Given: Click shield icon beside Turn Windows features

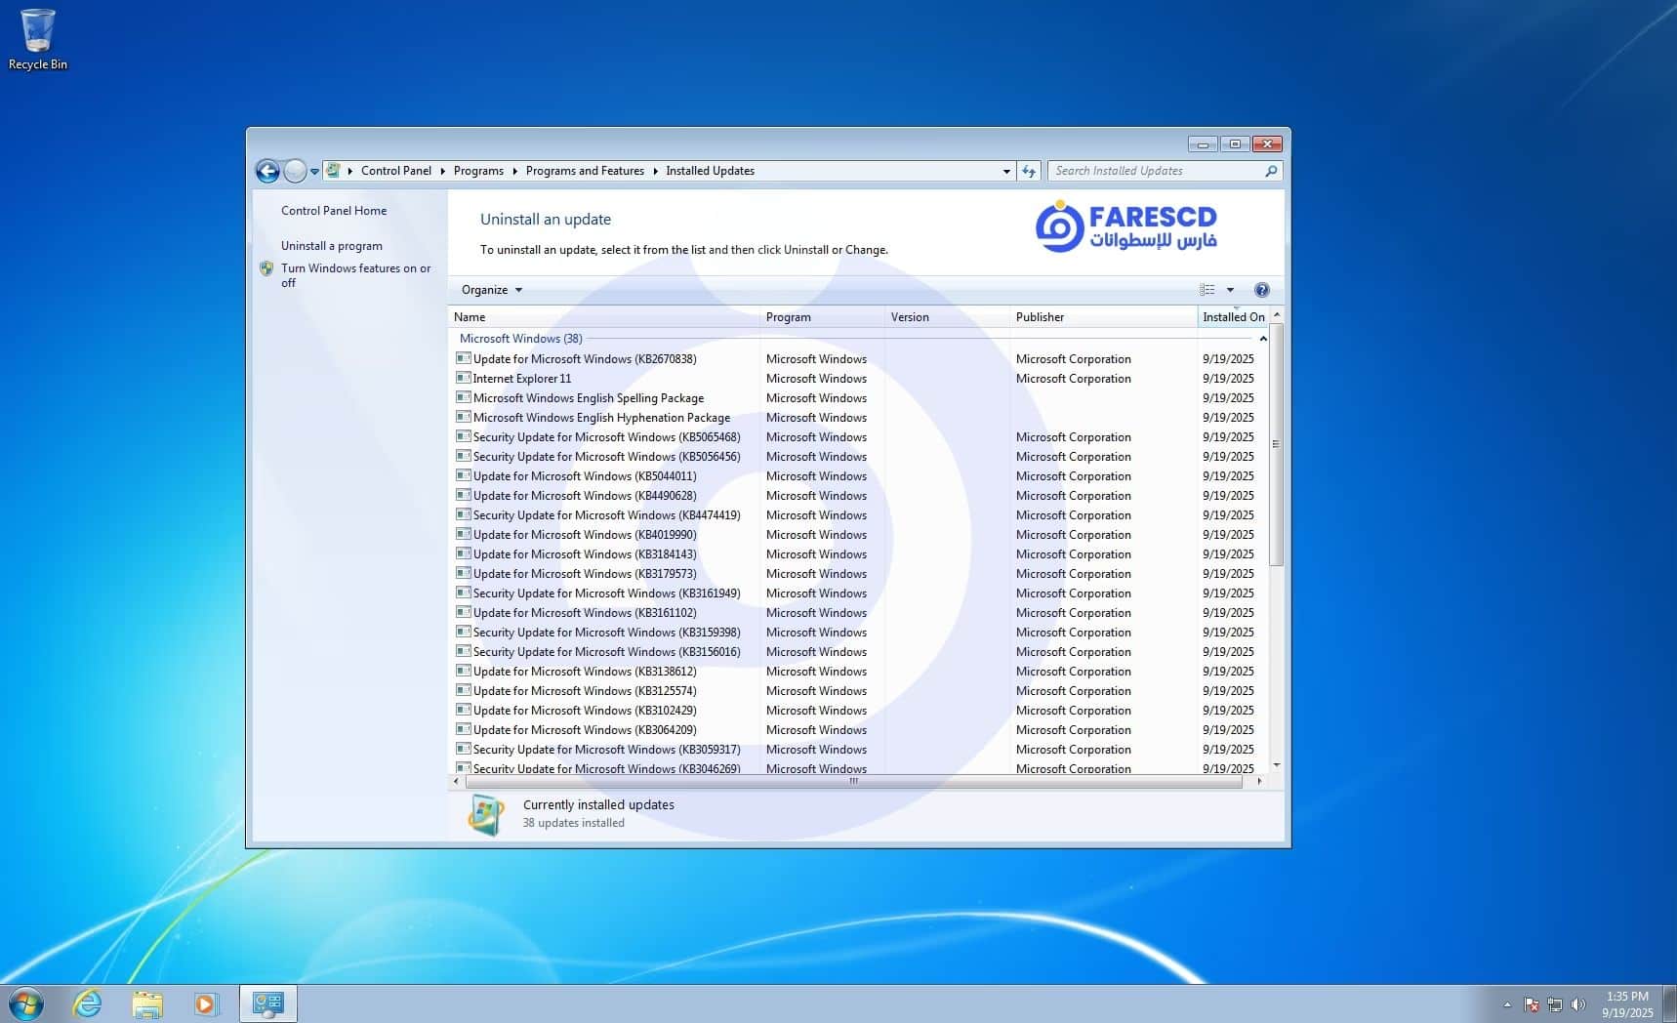Looking at the screenshot, I should [266, 268].
